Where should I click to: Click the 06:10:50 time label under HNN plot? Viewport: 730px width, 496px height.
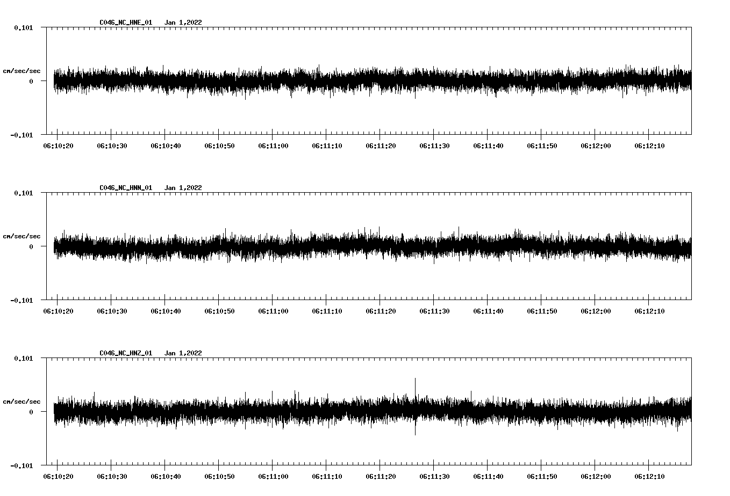219,311
